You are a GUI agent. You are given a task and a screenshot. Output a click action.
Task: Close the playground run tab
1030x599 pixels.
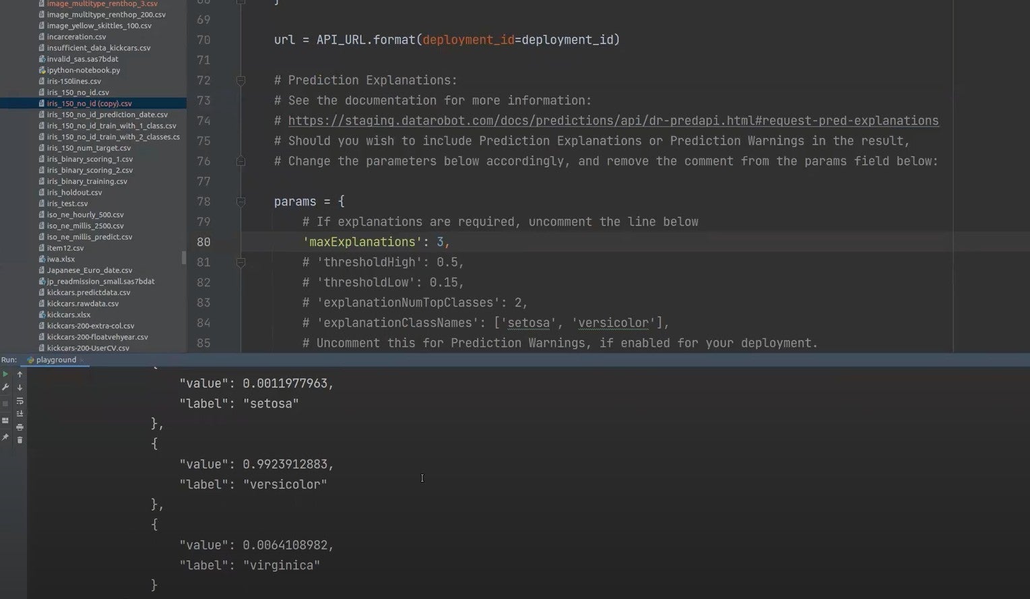82,360
